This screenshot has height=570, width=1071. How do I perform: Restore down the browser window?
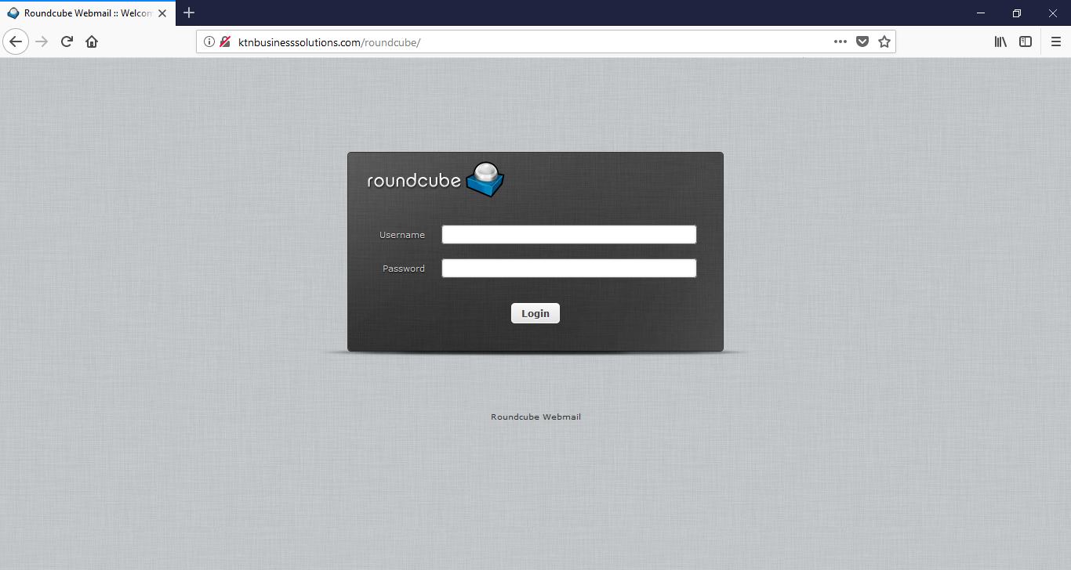1017,13
